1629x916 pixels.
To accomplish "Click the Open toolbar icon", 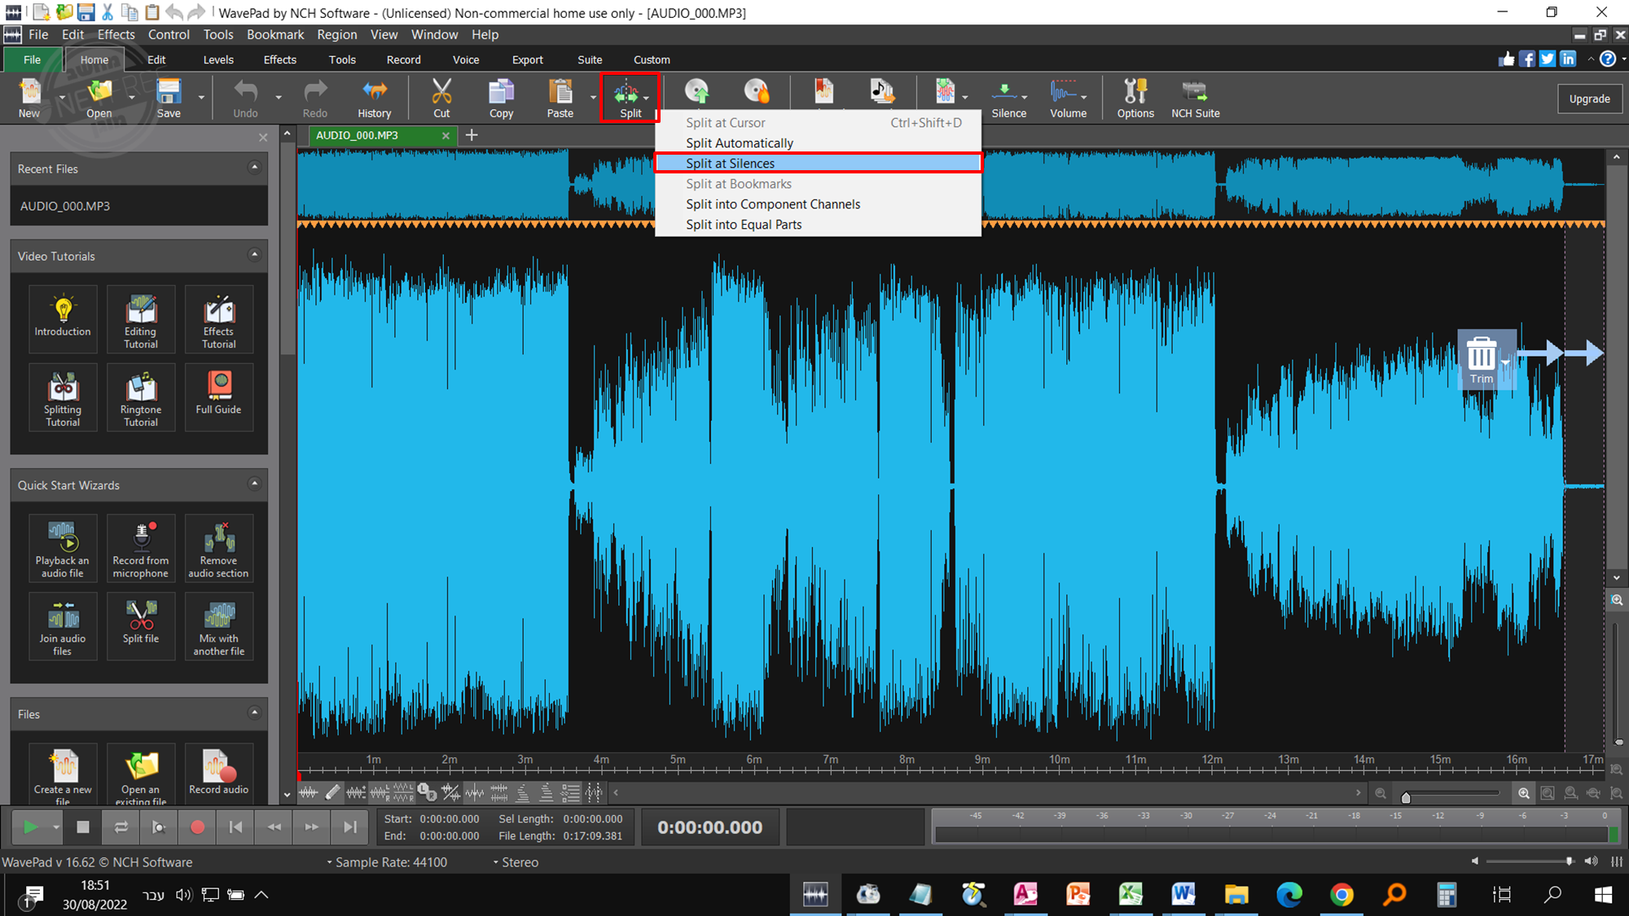I will 99,98.
